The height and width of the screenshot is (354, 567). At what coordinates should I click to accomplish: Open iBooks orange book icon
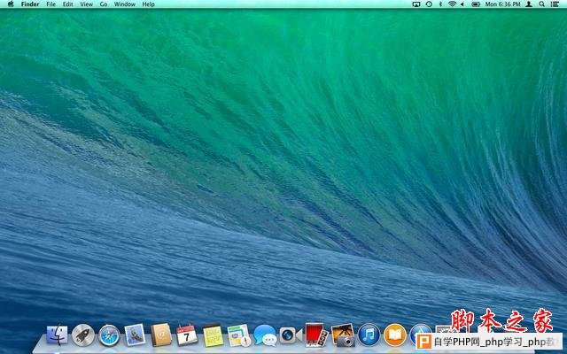(395, 335)
